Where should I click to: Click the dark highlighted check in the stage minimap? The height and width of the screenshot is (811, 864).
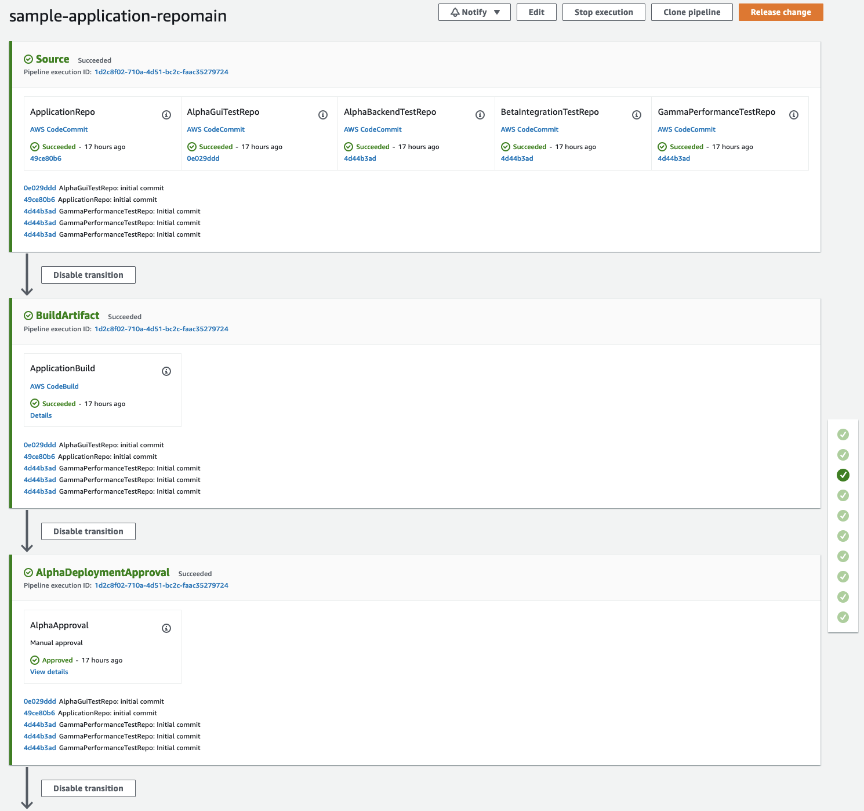[x=843, y=475]
